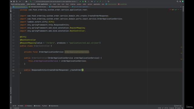
Task: Click food-ordering-system breadcrumb
Action: click(x=18, y=4)
